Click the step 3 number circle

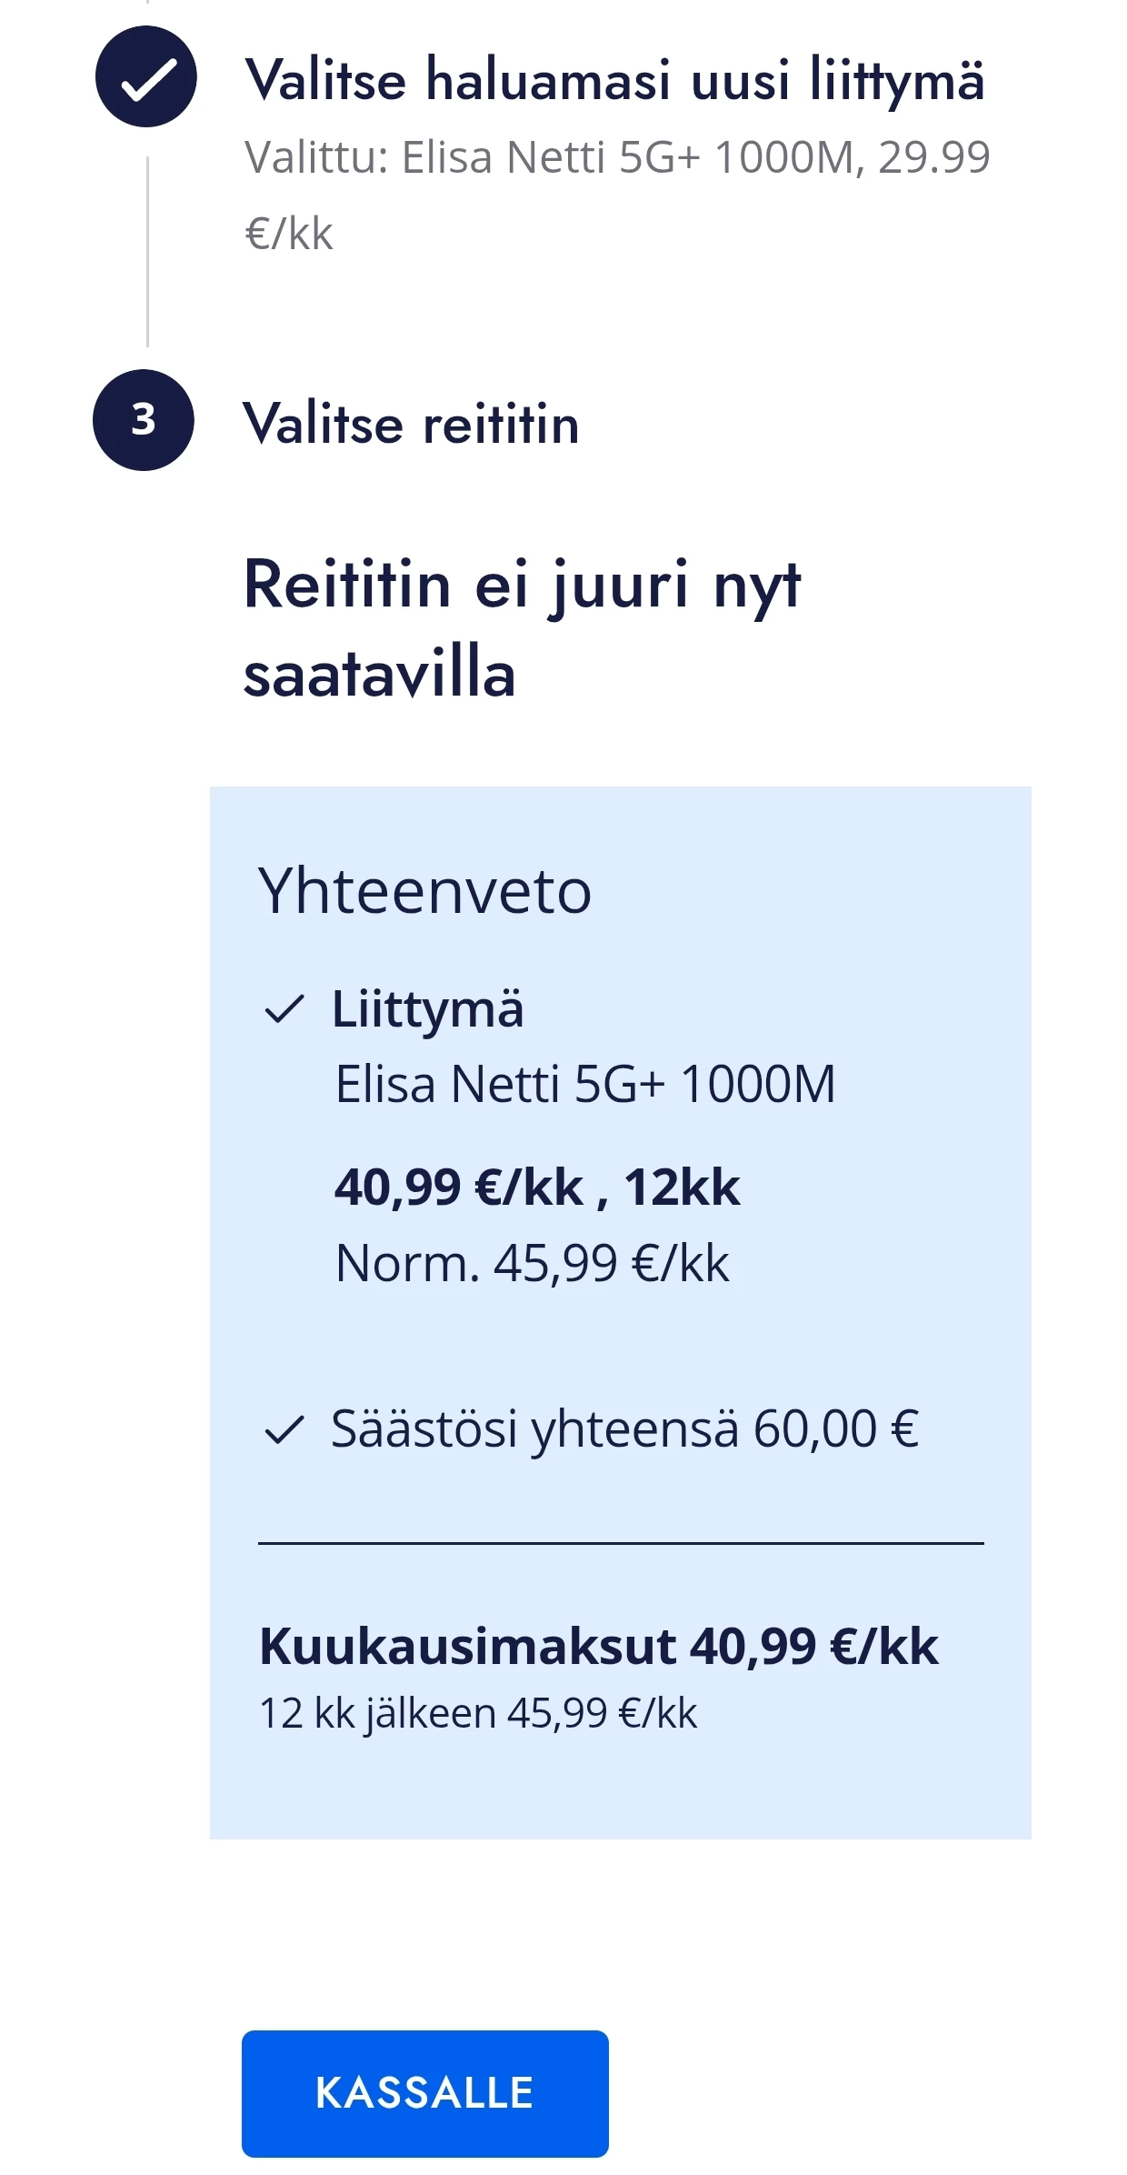click(x=144, y=420)
